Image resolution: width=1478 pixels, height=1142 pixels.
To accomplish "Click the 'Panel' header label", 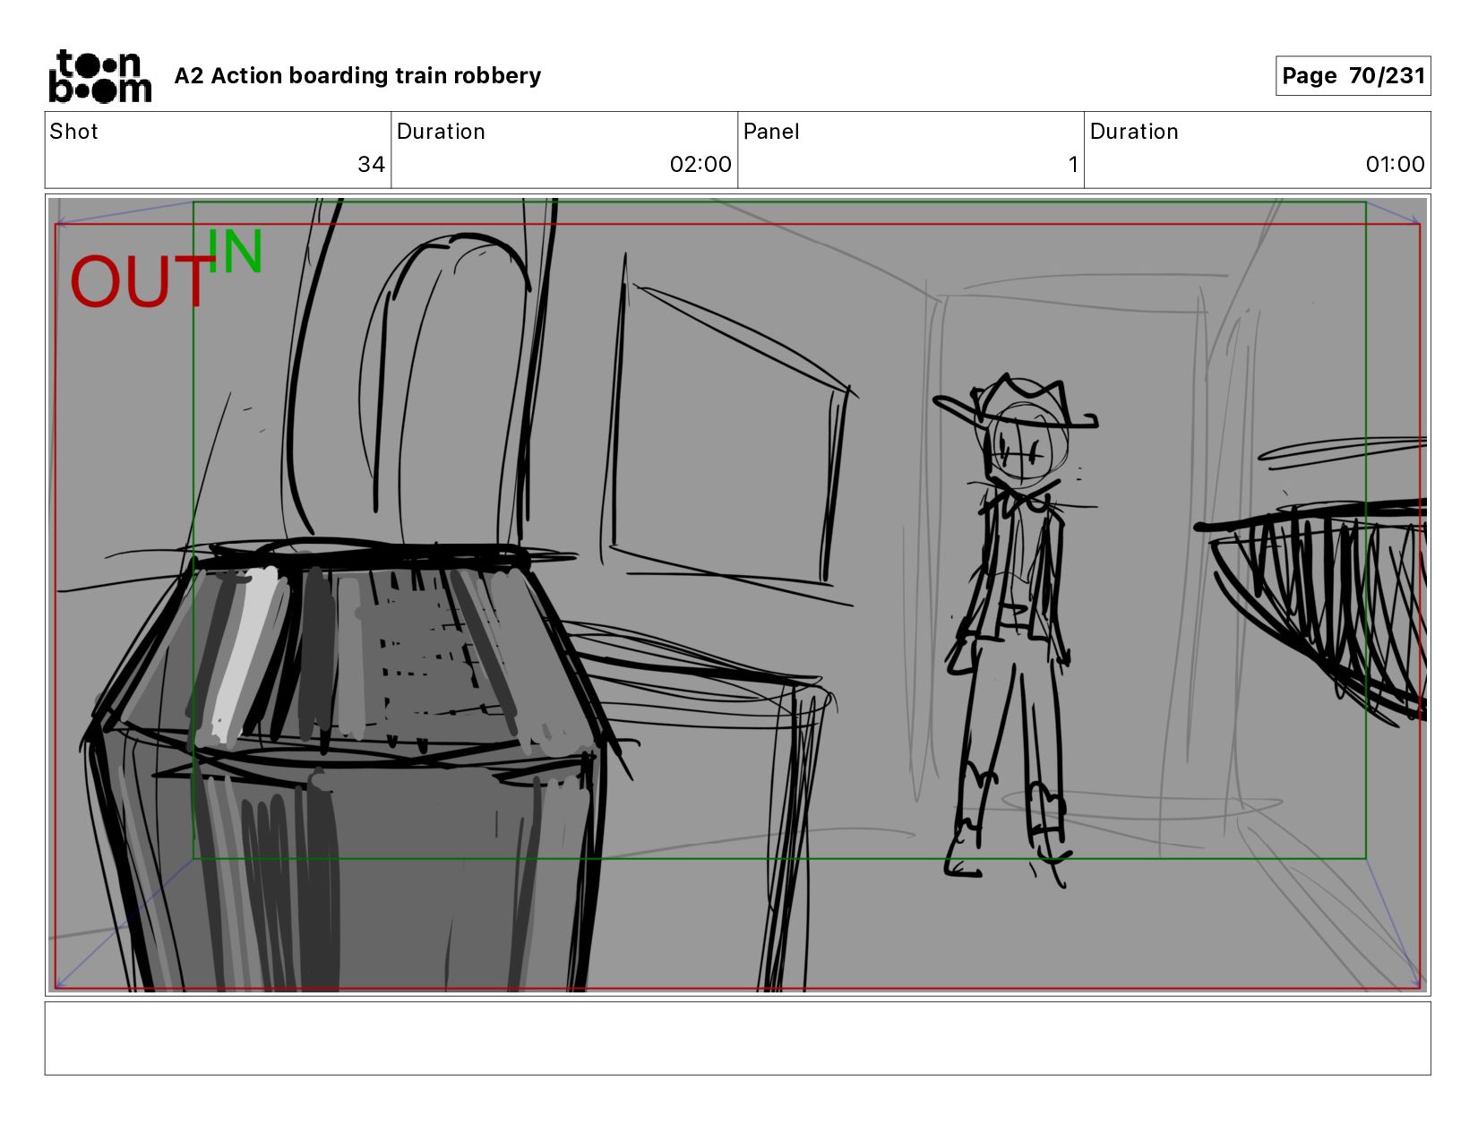I will coord(770,132).
